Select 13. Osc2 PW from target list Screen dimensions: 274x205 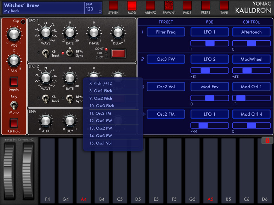point(113,128)
